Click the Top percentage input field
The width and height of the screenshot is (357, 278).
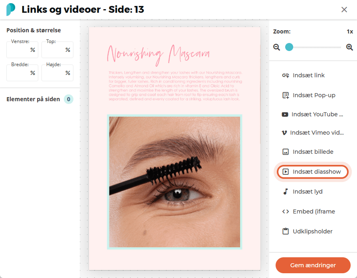click(57, 50)
